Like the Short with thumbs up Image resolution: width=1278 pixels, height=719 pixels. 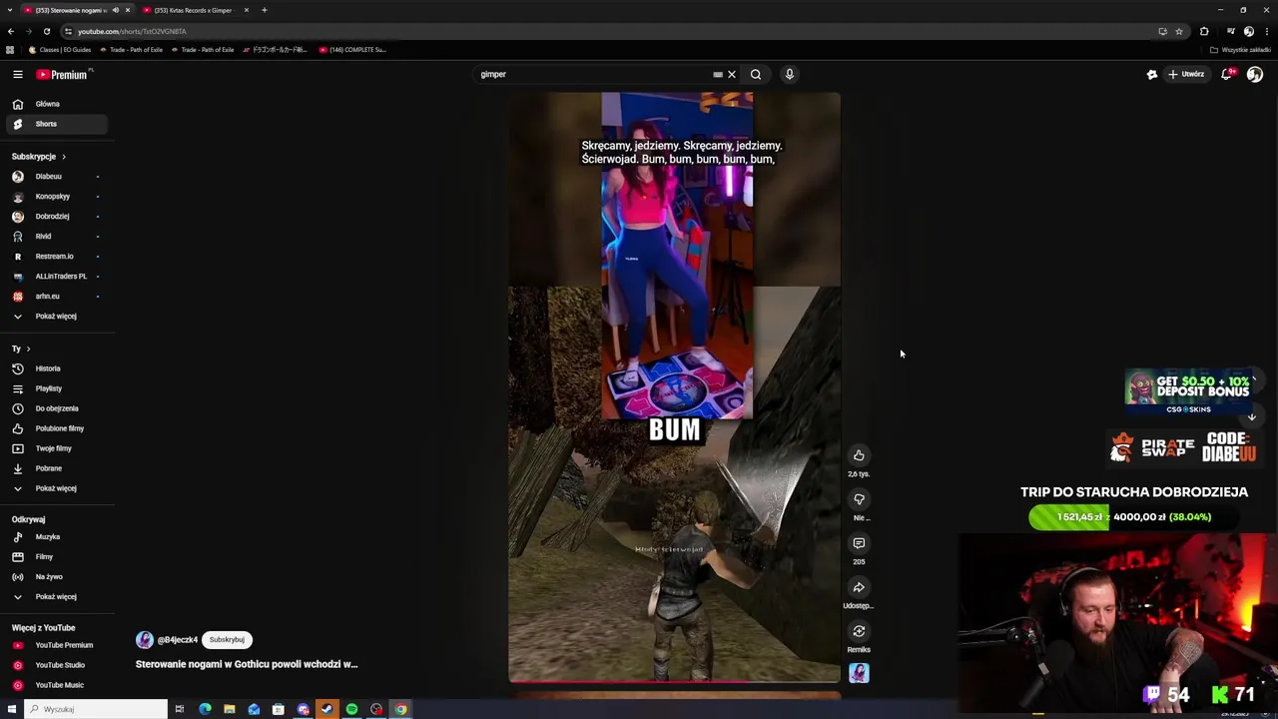(x=859, y=455)
